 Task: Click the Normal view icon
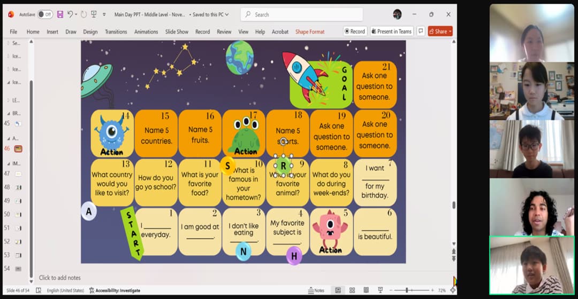(338, 290)
